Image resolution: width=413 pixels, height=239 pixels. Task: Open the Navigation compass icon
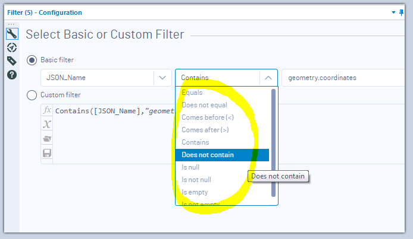(11, 47)
